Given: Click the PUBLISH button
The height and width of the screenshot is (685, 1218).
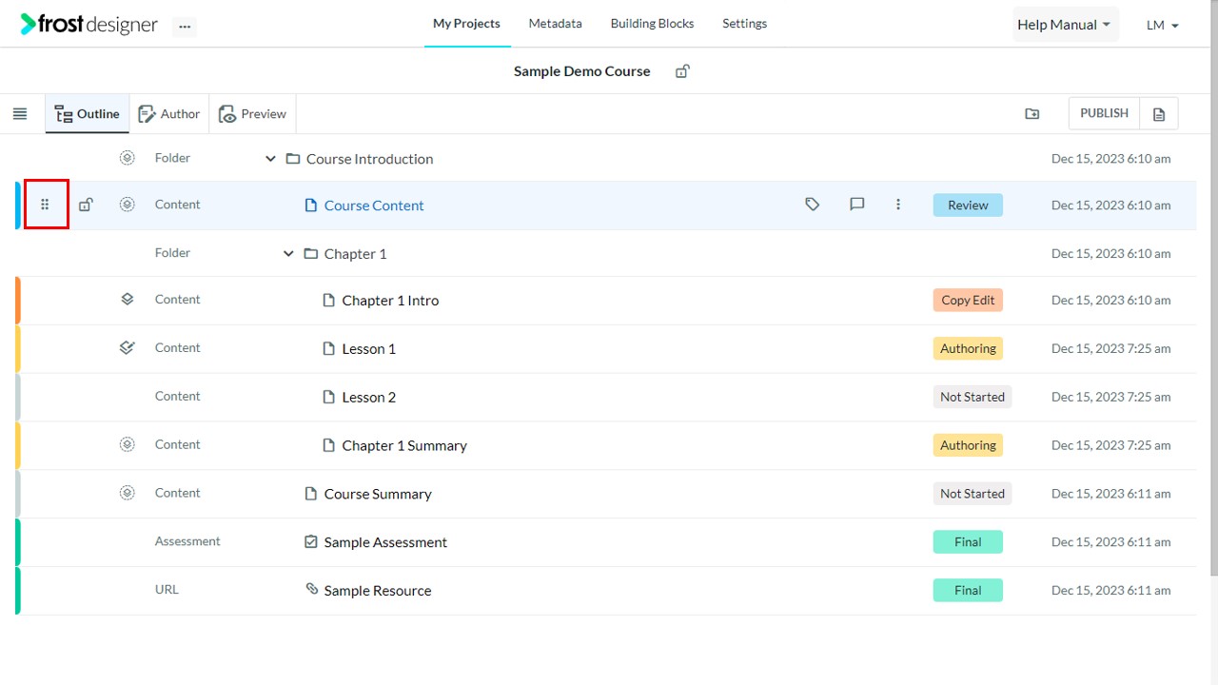Looking at the screenshot, I should 1105,113.
